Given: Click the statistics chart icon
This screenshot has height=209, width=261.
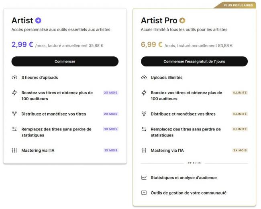Looking at the screenshot, I should [144, 178].
